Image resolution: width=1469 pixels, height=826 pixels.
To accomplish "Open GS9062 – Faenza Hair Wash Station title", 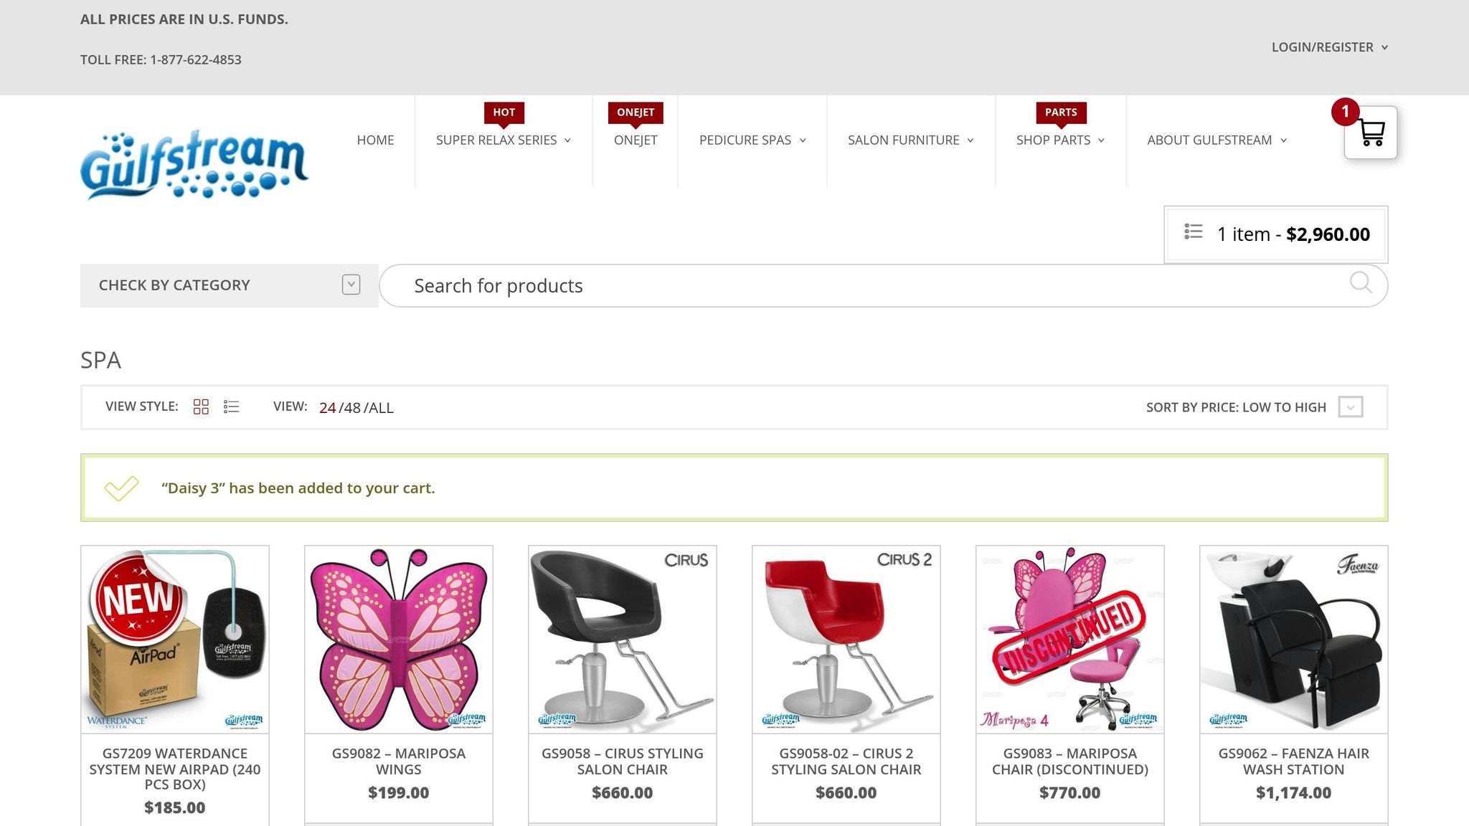I will (1294, 761).
